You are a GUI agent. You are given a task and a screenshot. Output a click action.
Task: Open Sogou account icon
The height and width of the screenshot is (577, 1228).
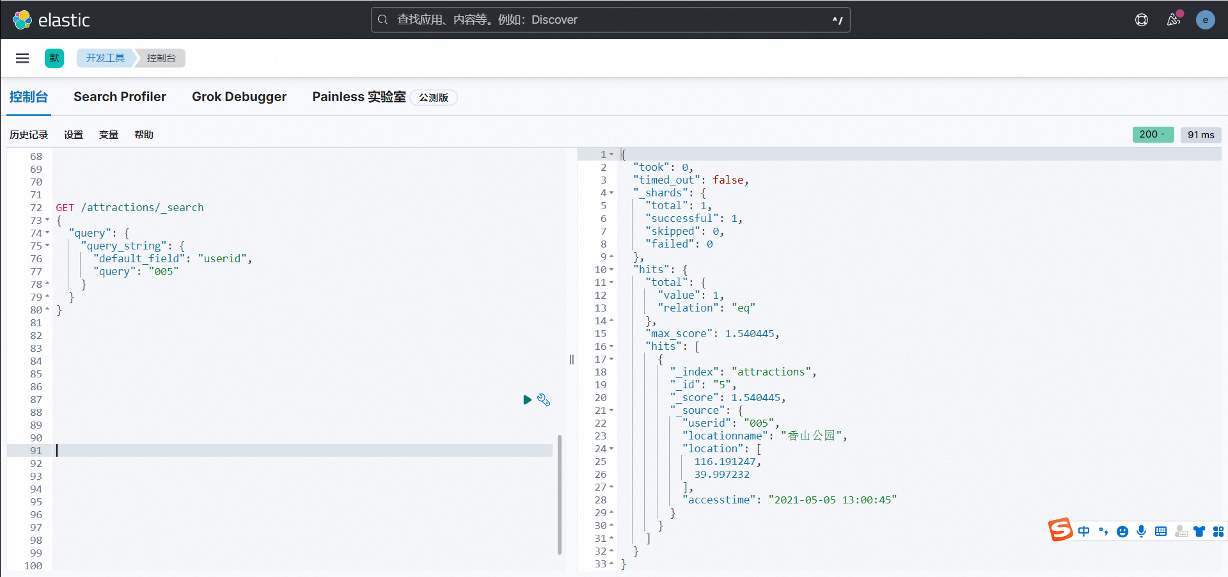pyautogui.click(x=1181, y=532)
